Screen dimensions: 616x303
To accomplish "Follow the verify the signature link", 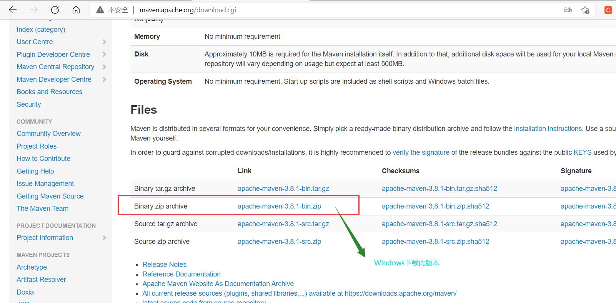I will (x=421, y=152).
